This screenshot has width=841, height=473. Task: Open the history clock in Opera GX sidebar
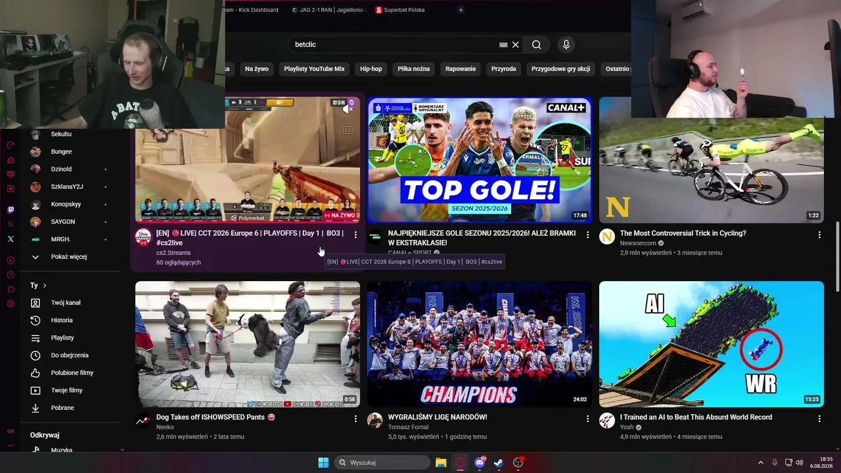point(11,275)
